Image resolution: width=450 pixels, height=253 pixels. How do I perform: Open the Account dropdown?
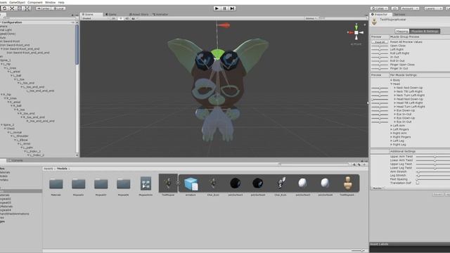[x=410, y=8]
